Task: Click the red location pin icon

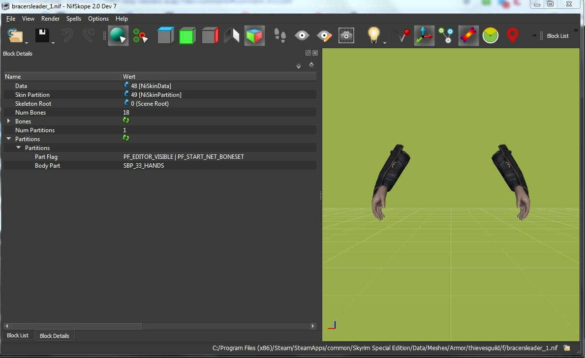Action: pyautogui.click(x=513, y=36)
